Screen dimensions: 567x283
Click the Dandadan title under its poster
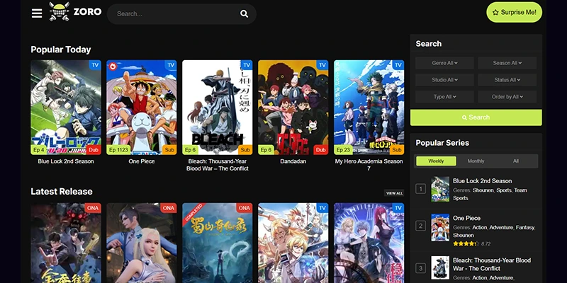(x=293, y=161)
